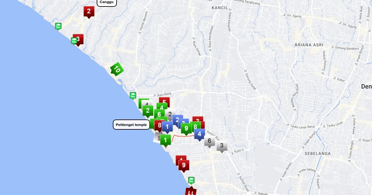This screenshot has width=372, height=195.
Task: Open the blue 1 marker
Action: 167,127
